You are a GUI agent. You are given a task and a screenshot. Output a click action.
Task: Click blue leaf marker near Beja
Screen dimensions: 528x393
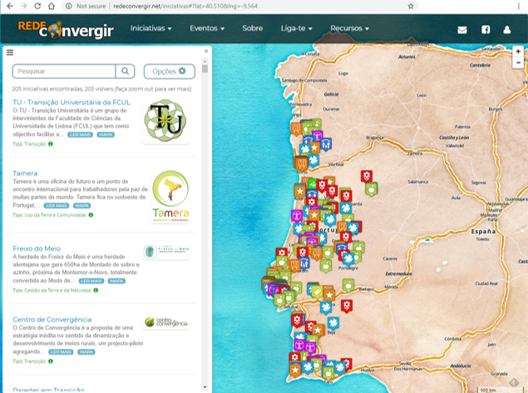pos(333,323)
